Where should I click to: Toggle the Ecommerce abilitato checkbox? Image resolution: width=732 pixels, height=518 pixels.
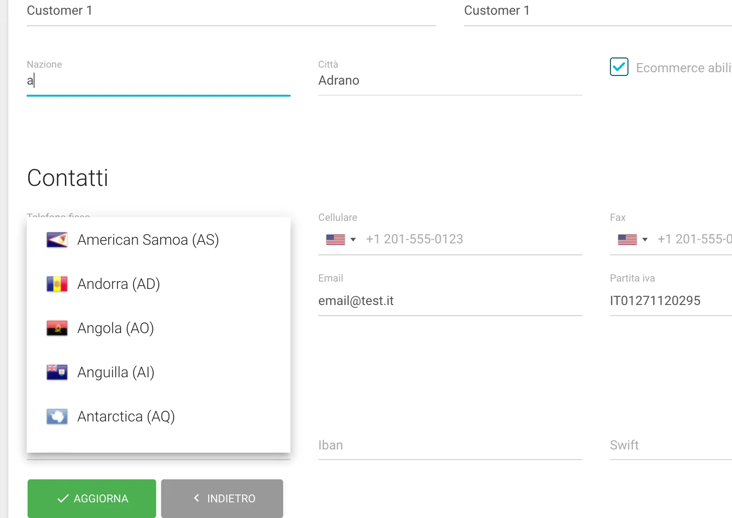pos(619,67)
